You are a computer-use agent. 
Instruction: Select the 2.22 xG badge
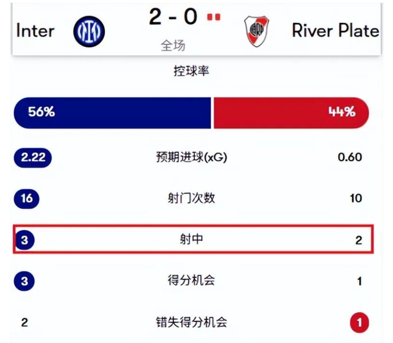(33, 158)
